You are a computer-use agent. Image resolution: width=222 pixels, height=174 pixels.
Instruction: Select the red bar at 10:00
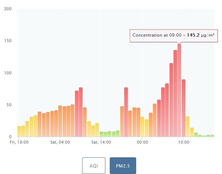click(x=184, y=108)
